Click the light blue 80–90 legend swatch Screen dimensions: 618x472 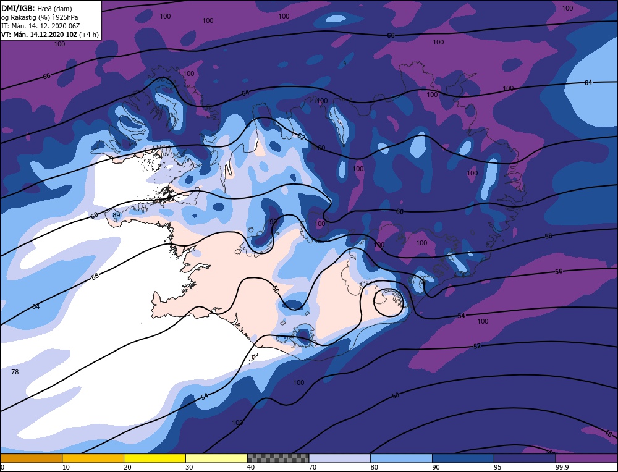[401, 458]
